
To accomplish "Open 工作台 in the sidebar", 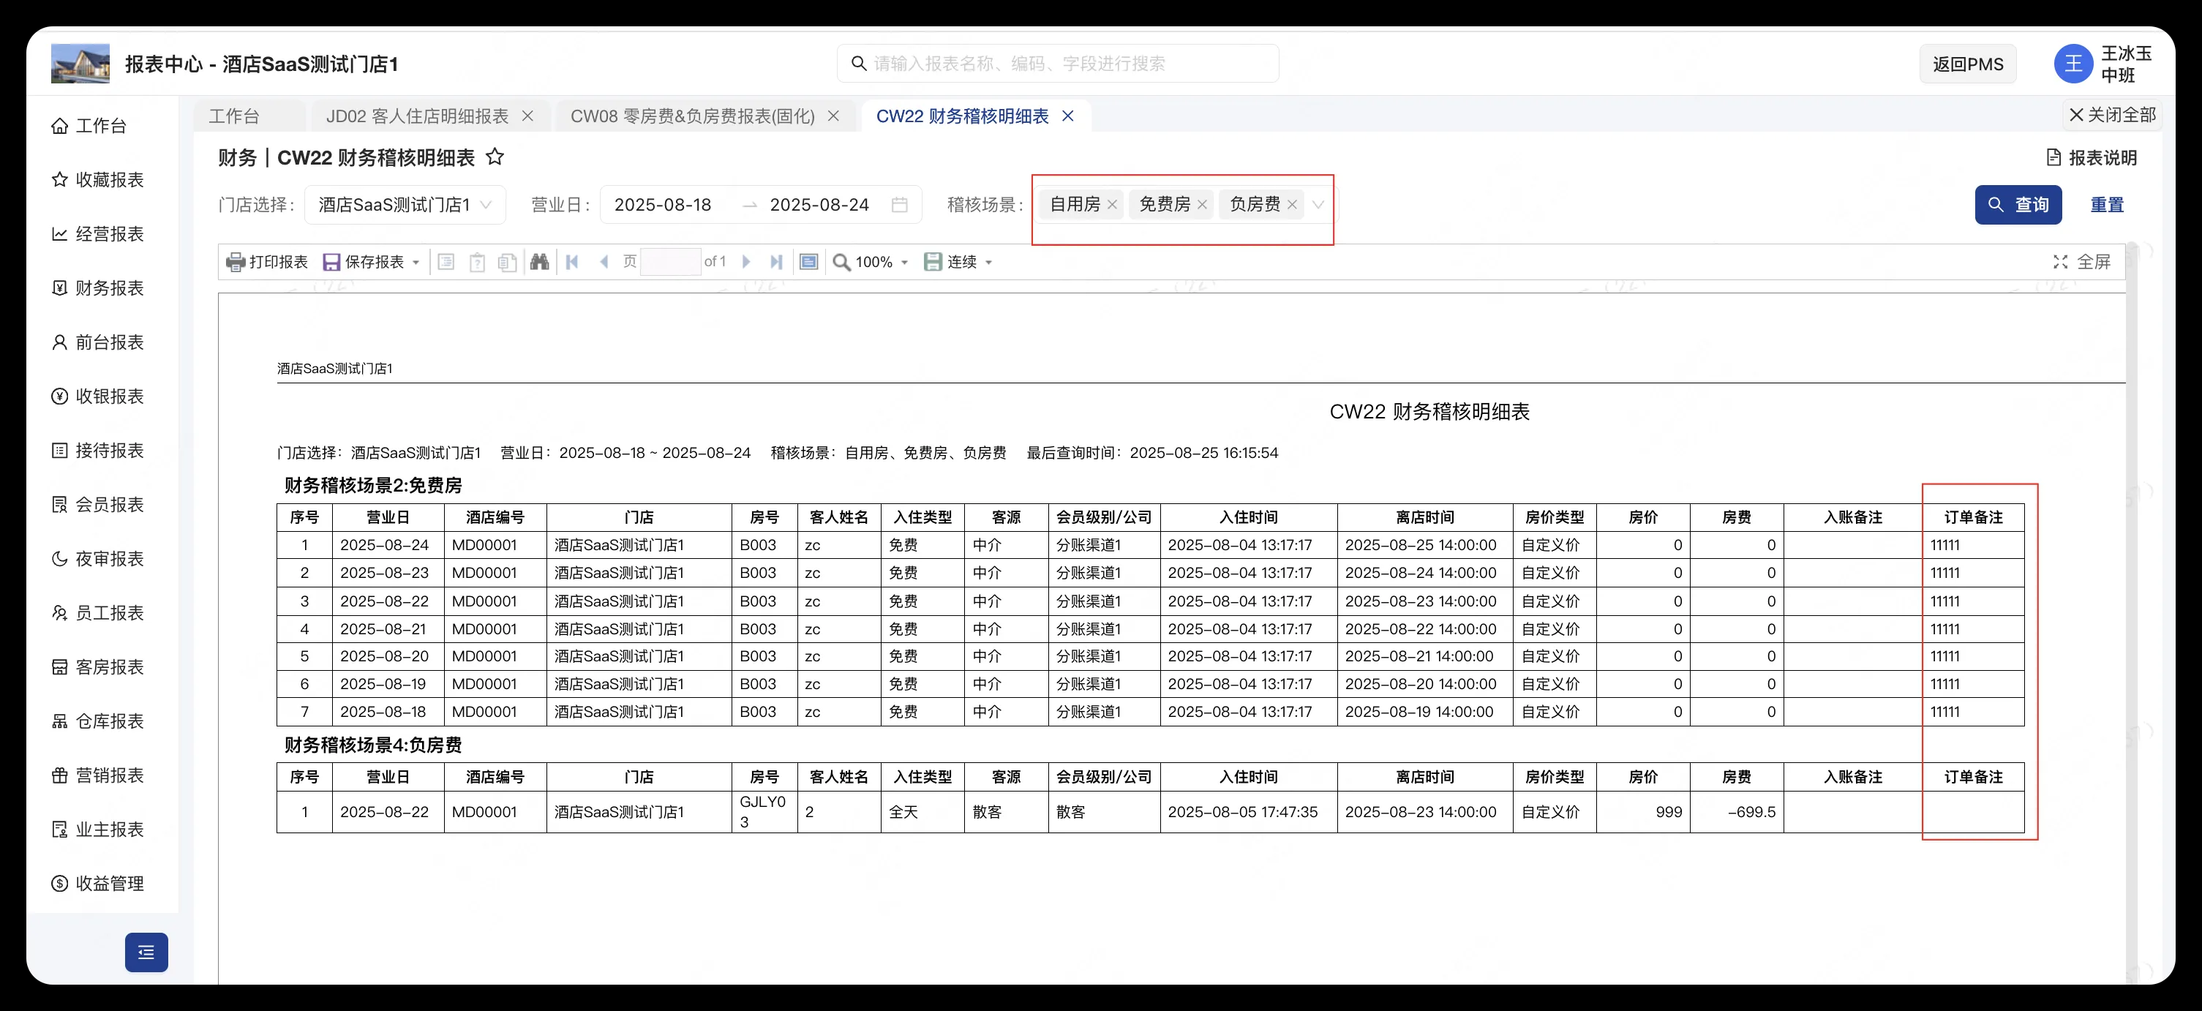I will 90,126.
